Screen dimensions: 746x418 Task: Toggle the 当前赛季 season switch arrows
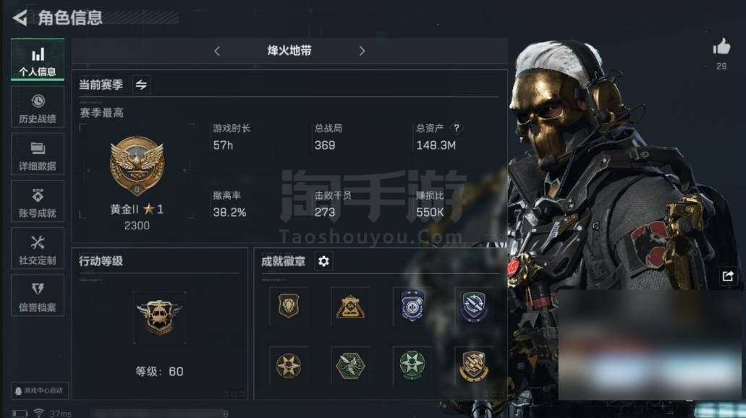(x=141, y=85)
